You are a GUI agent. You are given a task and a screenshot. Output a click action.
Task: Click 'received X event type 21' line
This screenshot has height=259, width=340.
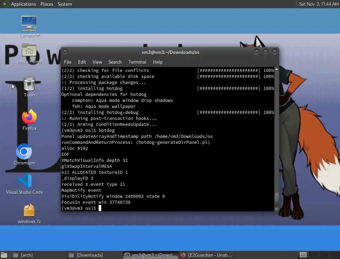(x=93, y=184)
